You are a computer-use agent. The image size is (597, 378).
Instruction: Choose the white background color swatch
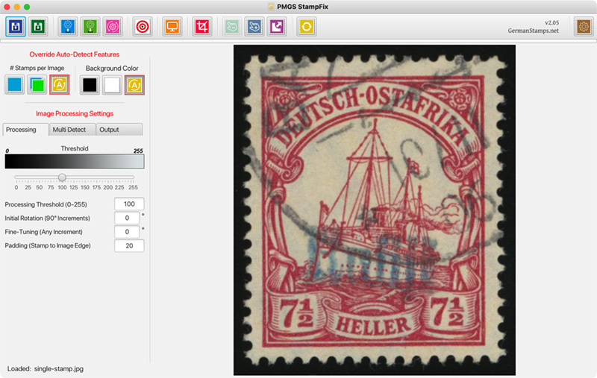(112, 85)
